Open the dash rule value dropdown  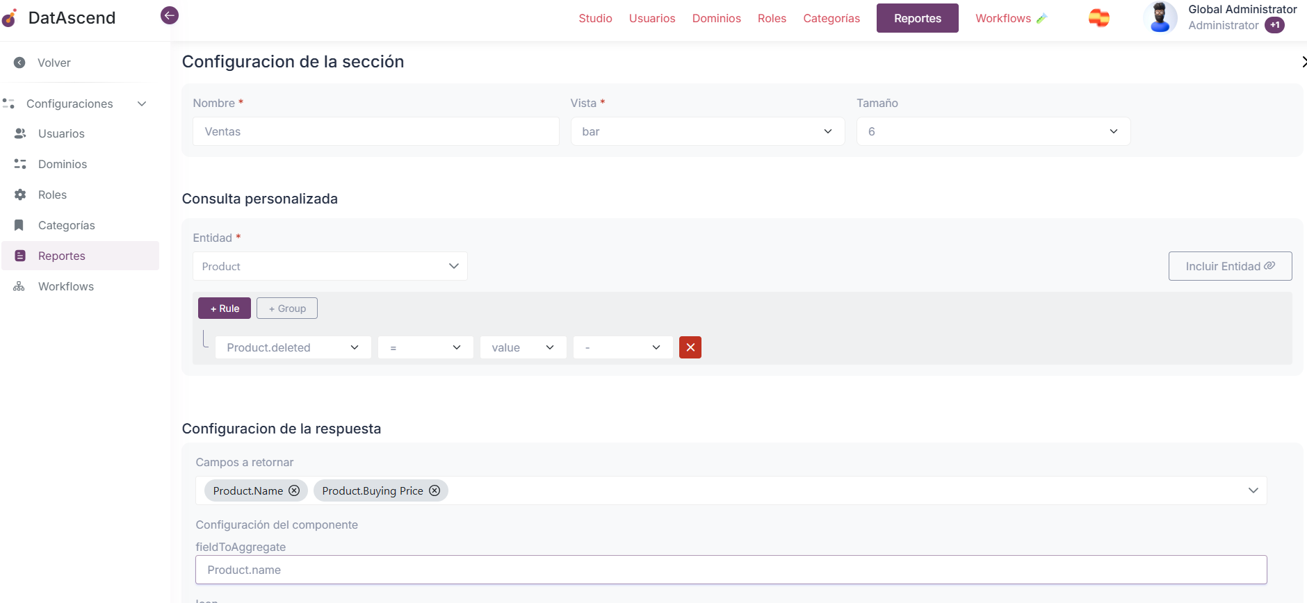pos(623,347)
